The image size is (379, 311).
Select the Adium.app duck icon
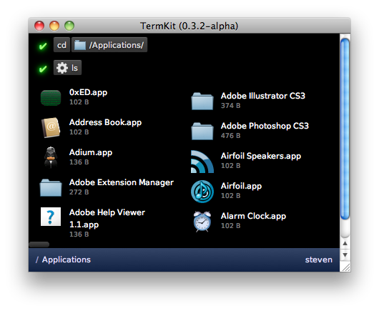(x=51, y=157)
